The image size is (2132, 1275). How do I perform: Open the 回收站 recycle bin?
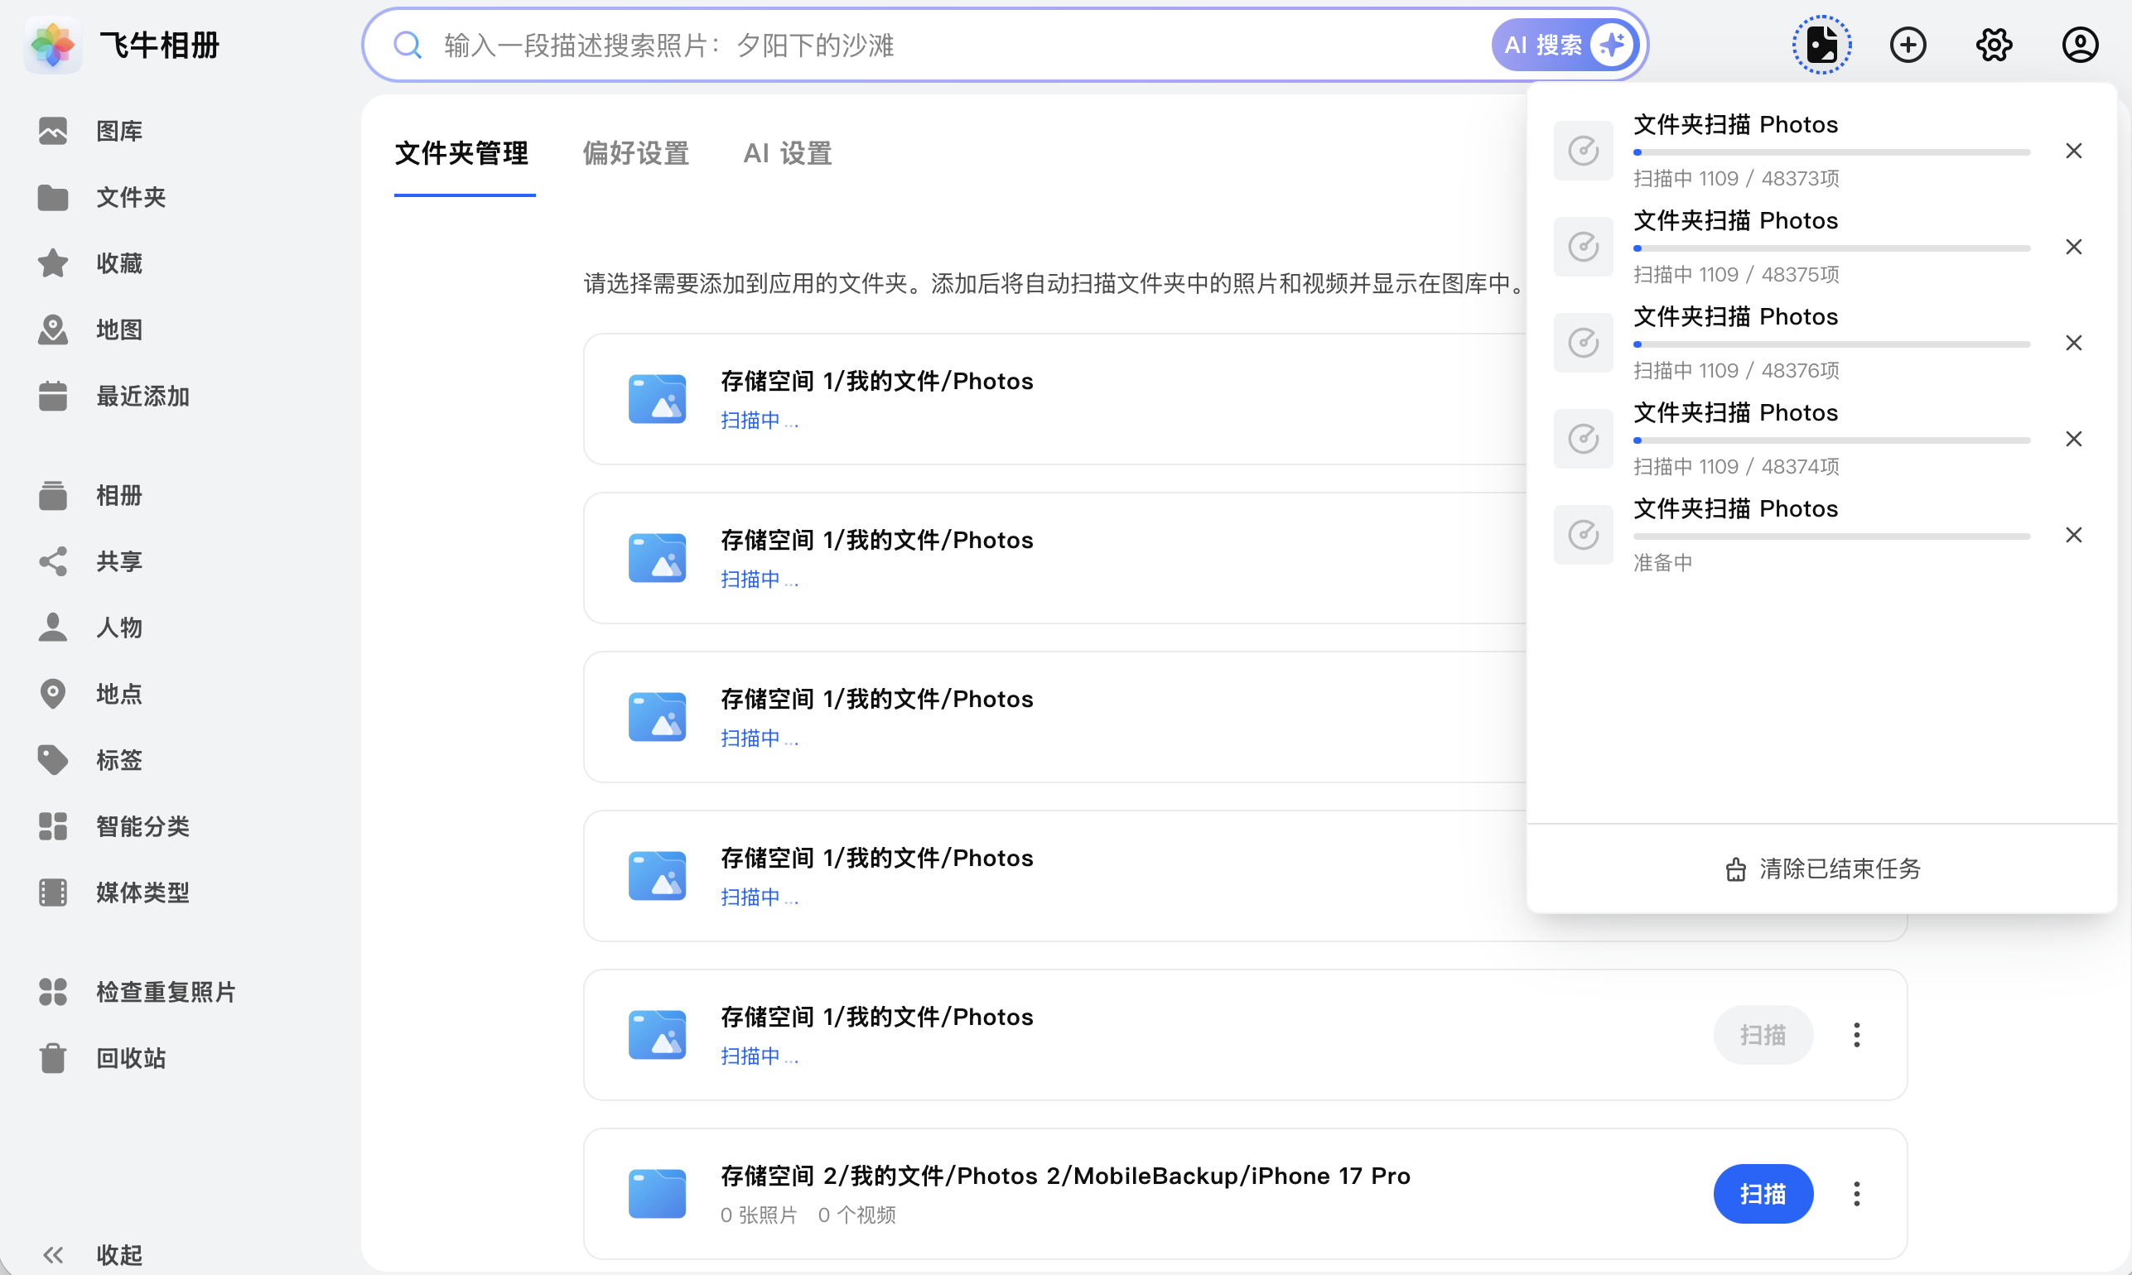pyautogui.click(x=130, y=1057)
